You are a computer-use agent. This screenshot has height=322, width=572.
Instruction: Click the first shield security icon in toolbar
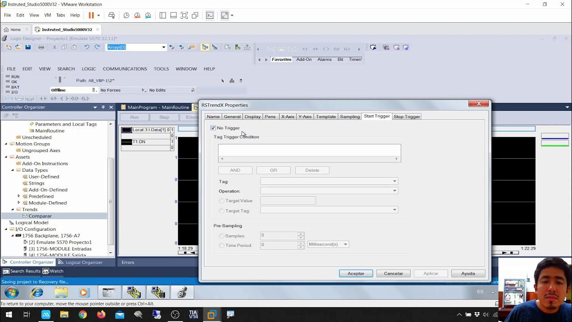374,47
